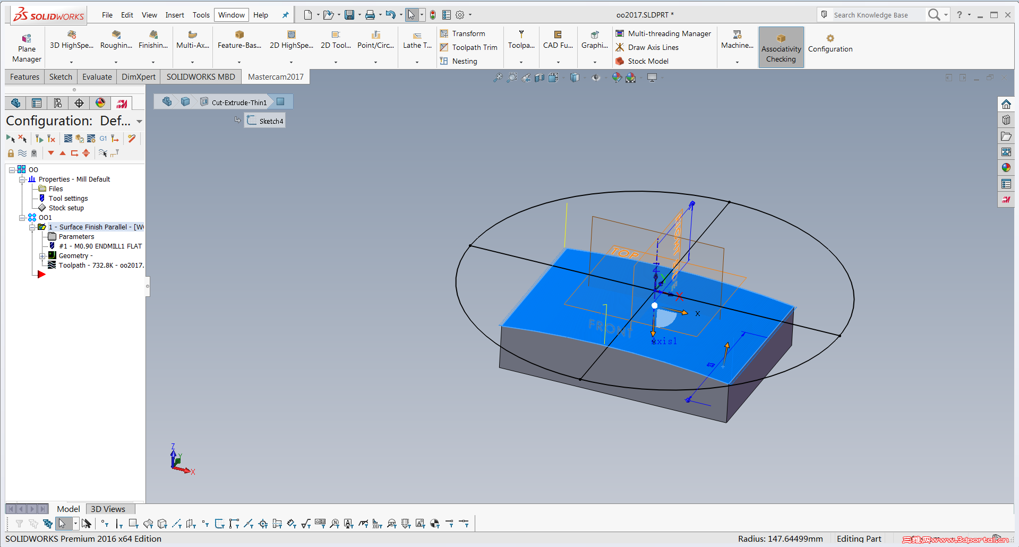Open View Palette task pane
This screenshot has width=1019, height=547.
1006,152
